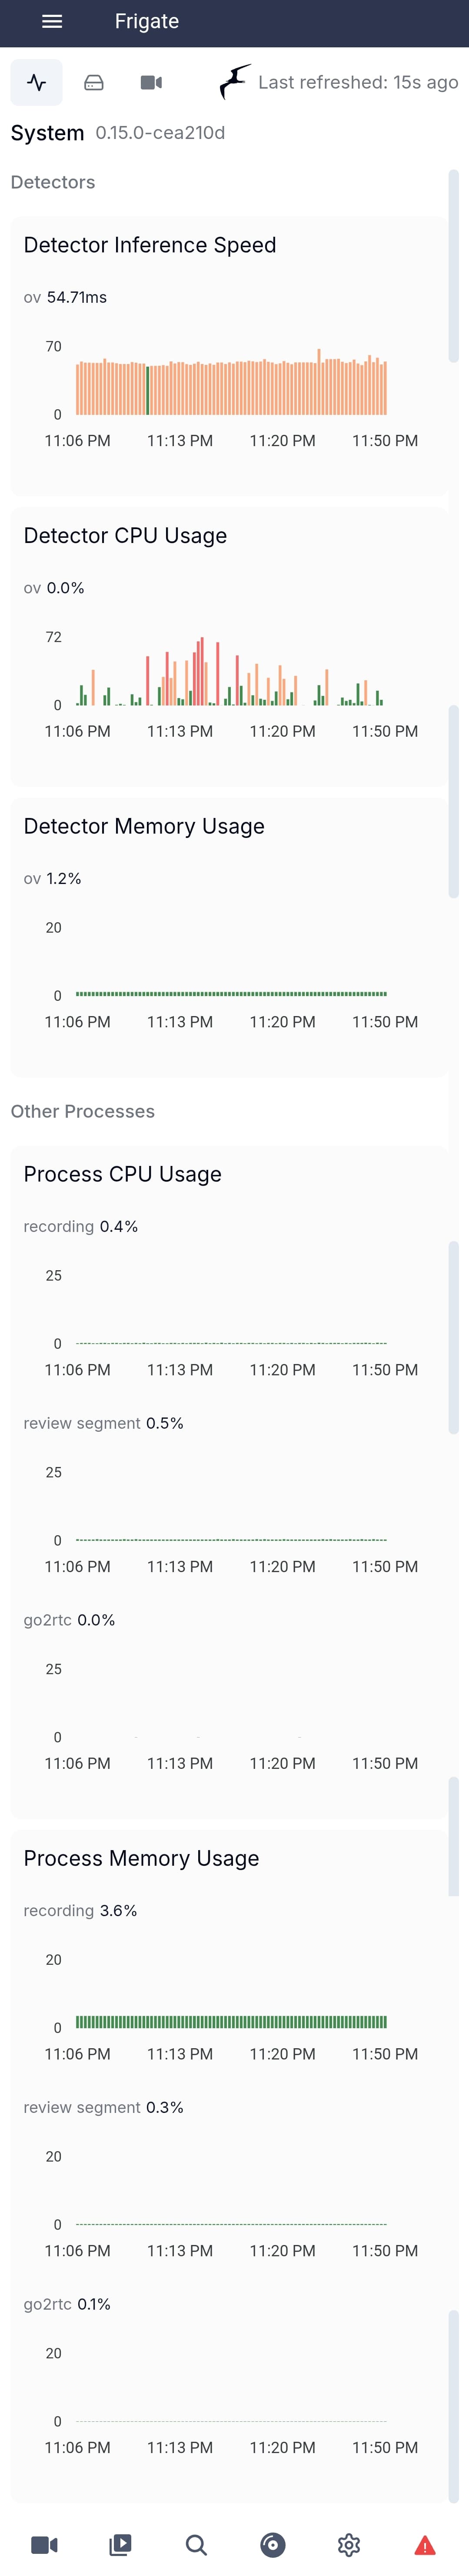The width and height of the screenshot is (469, 2576).
Task: Click the Frigate bird logo
Action: coord(234,82)
